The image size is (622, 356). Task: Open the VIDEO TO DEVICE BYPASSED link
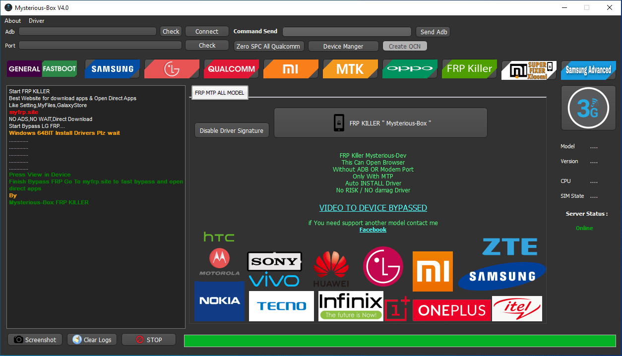click(373, 208)
